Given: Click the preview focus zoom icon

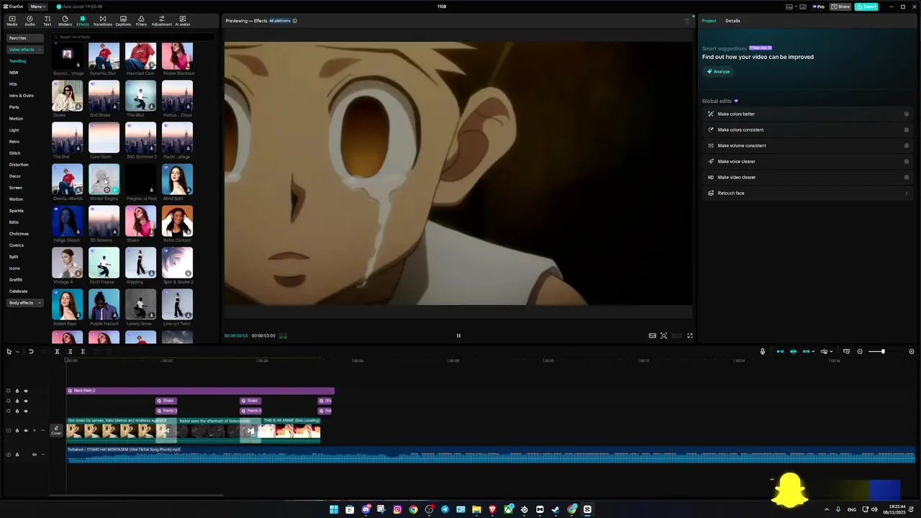Looking at the screenshot, I should [x=663, y=335].
